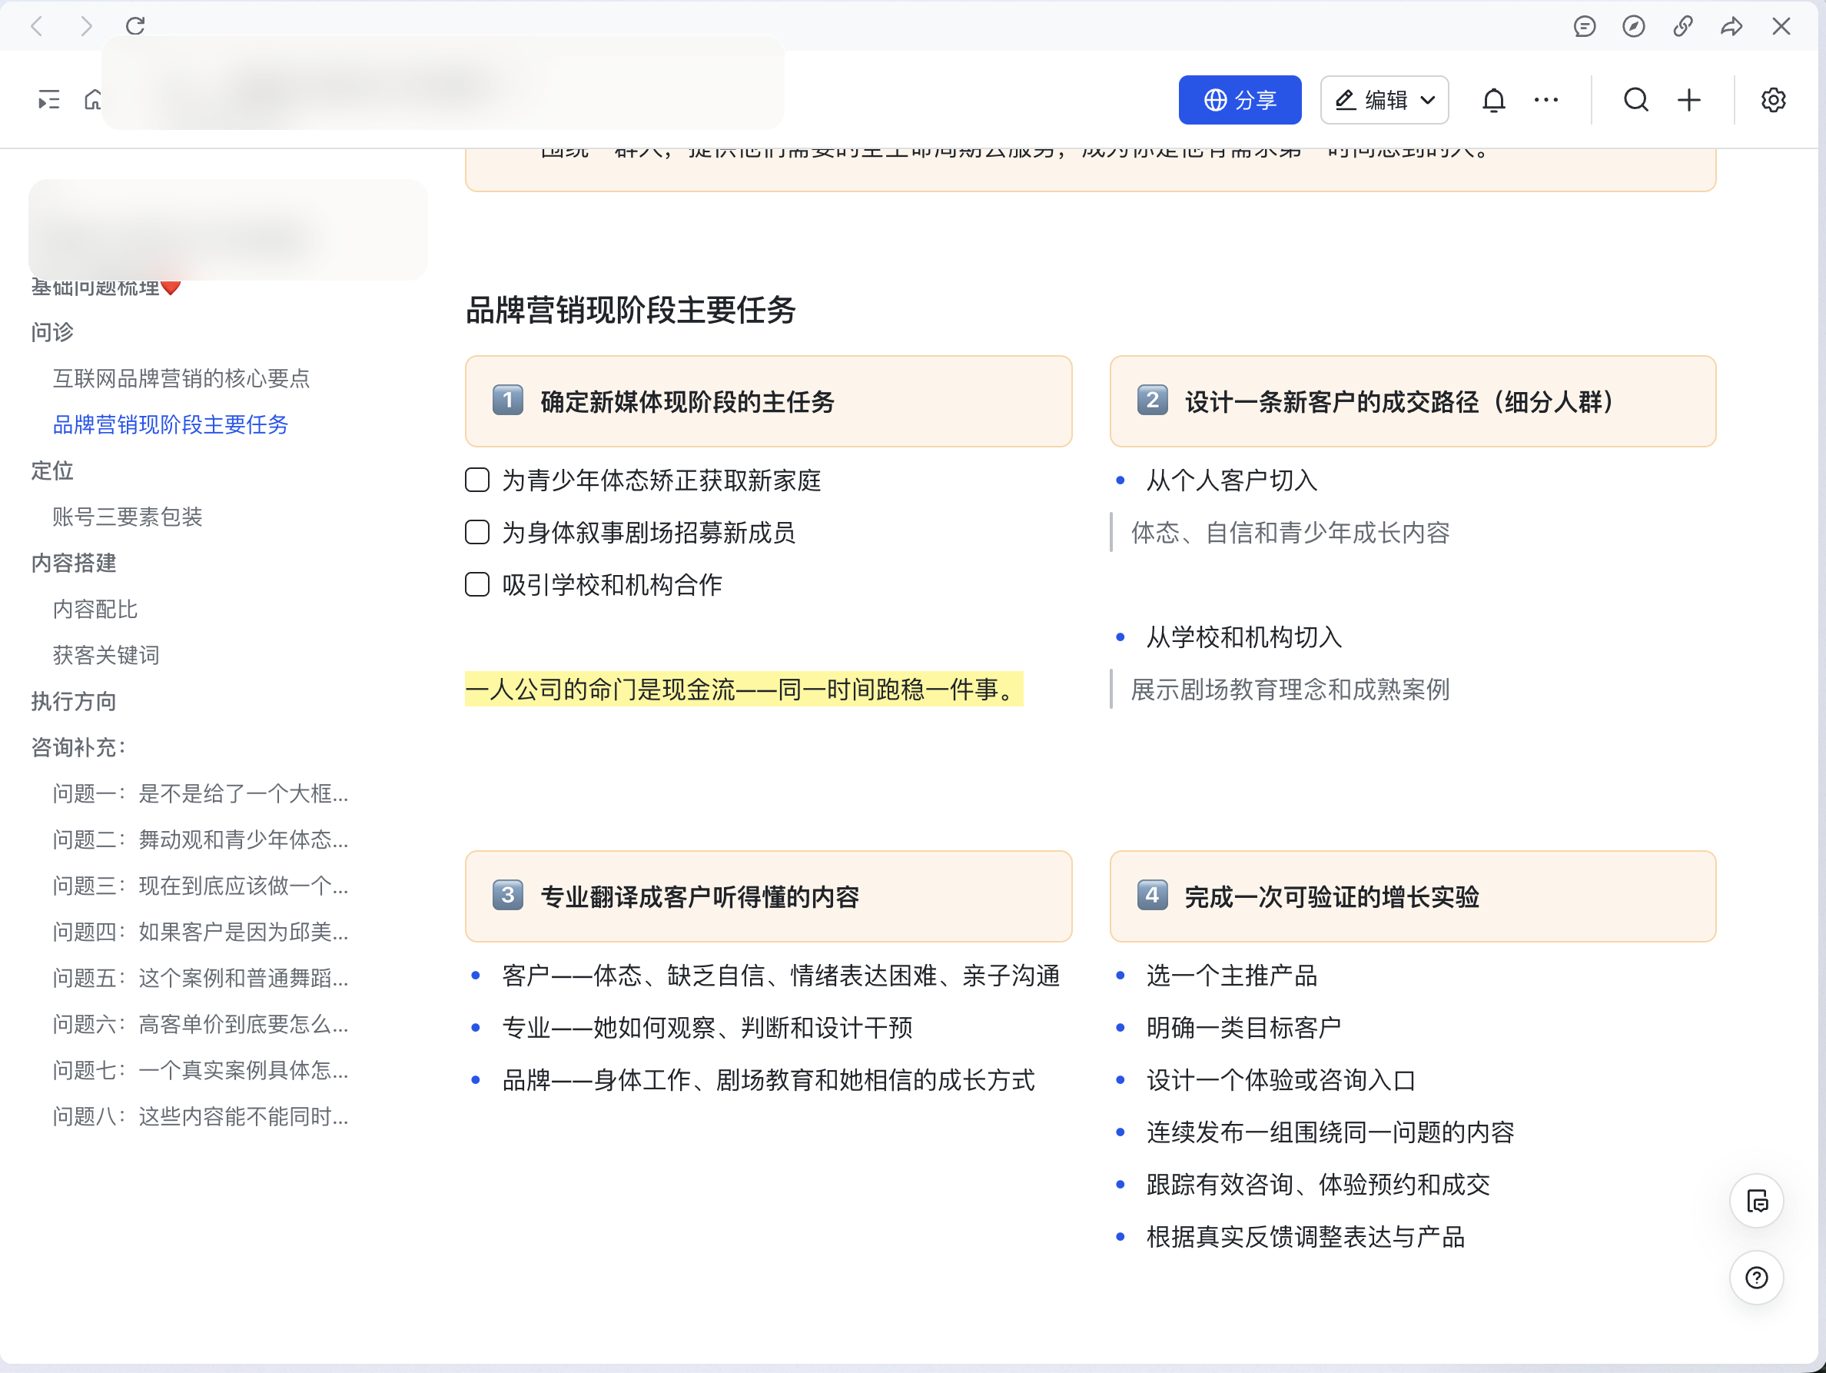
Task: Open 问题五：这个案例和普通舞蹈...
Action: 201,979
